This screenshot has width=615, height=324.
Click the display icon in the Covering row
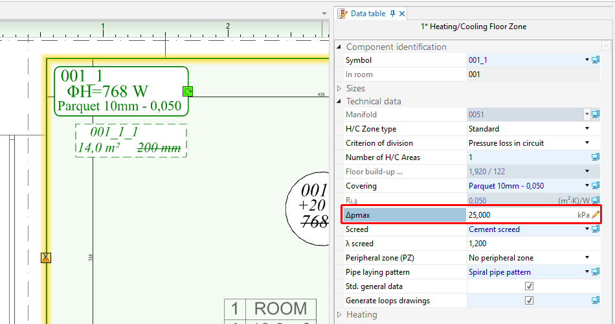pos(596,186)
